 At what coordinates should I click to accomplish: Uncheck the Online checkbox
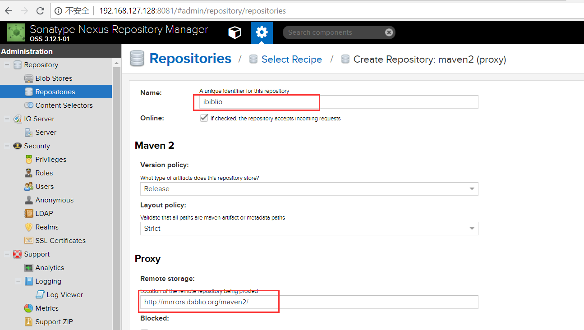point(204,118)
